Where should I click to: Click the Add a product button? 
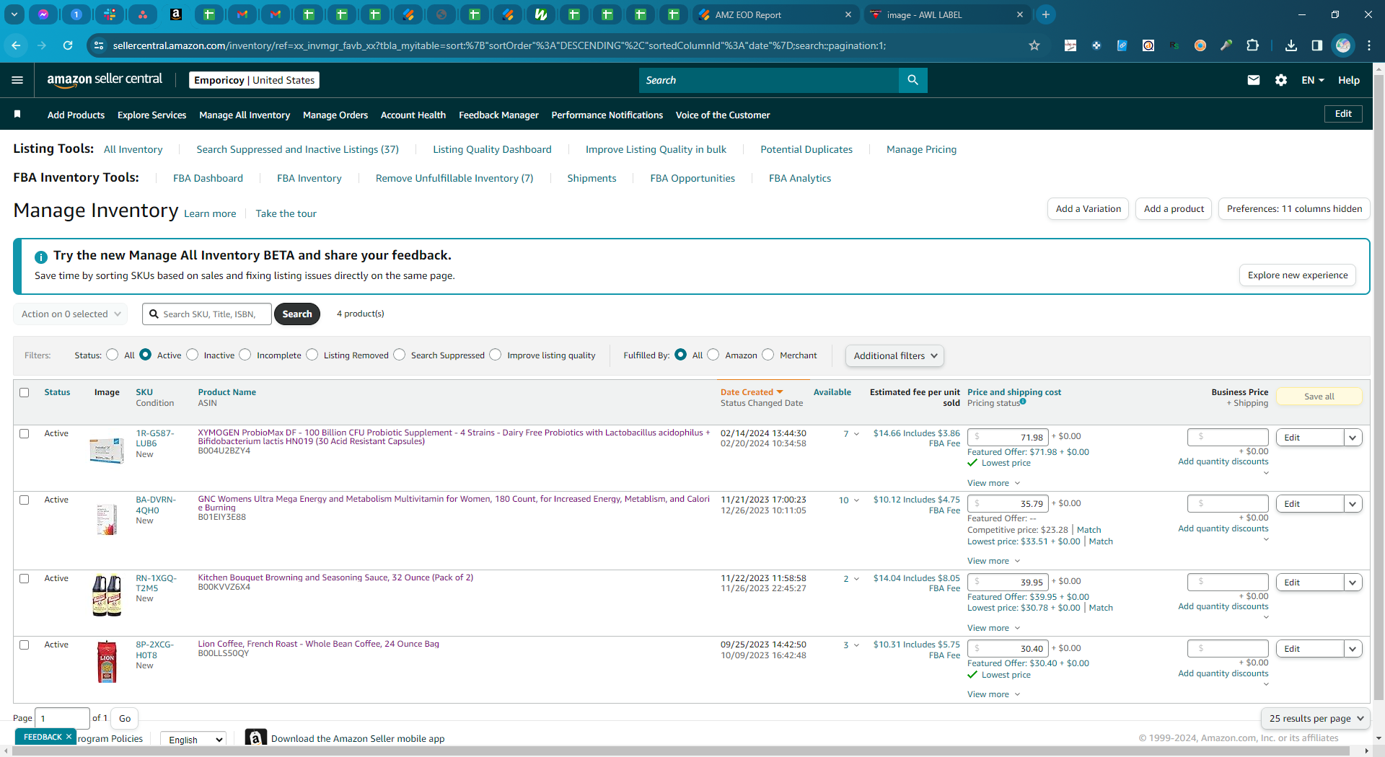(1174, 209)
